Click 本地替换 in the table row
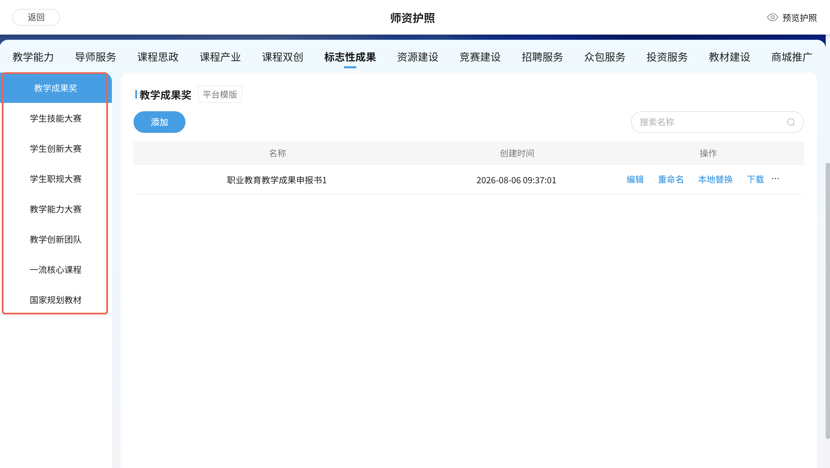The height and width of the screenshot is (468, 830). [x=715, y=179]
